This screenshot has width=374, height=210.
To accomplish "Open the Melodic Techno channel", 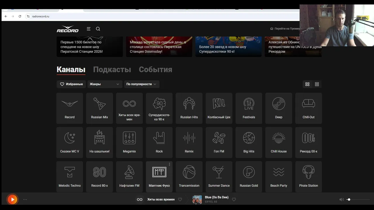I will 70,177.
